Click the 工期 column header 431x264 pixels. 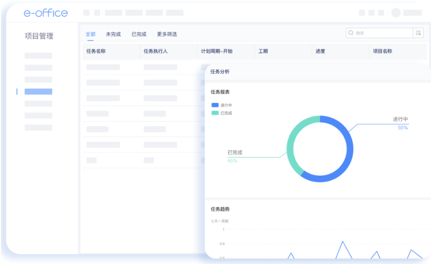(x=263, y=51)
